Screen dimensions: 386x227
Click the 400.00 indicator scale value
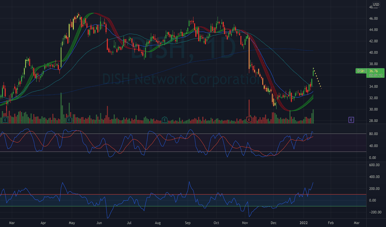pyautogui.click(x=374, y=177)
